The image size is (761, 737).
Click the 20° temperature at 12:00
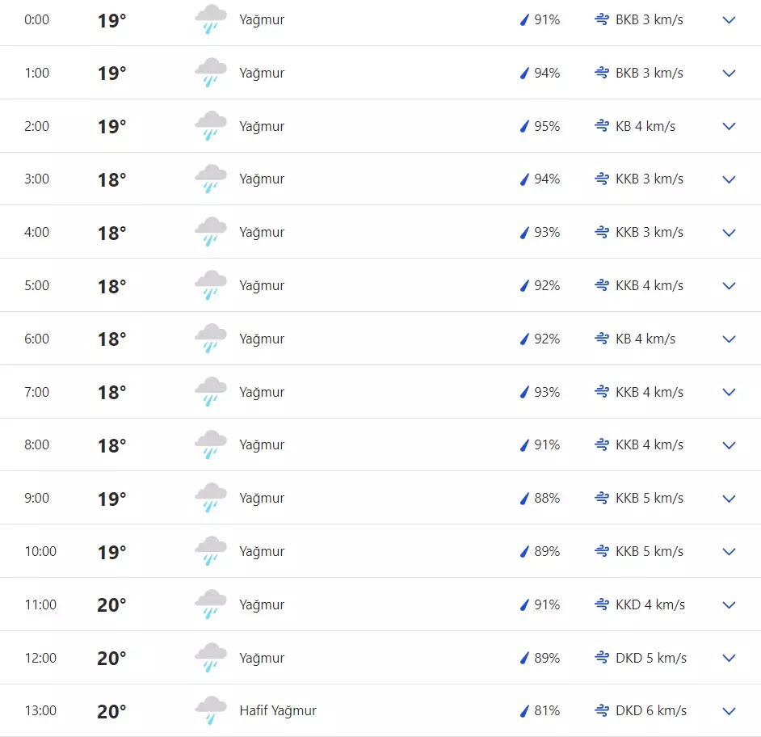[x=111, y=659]
